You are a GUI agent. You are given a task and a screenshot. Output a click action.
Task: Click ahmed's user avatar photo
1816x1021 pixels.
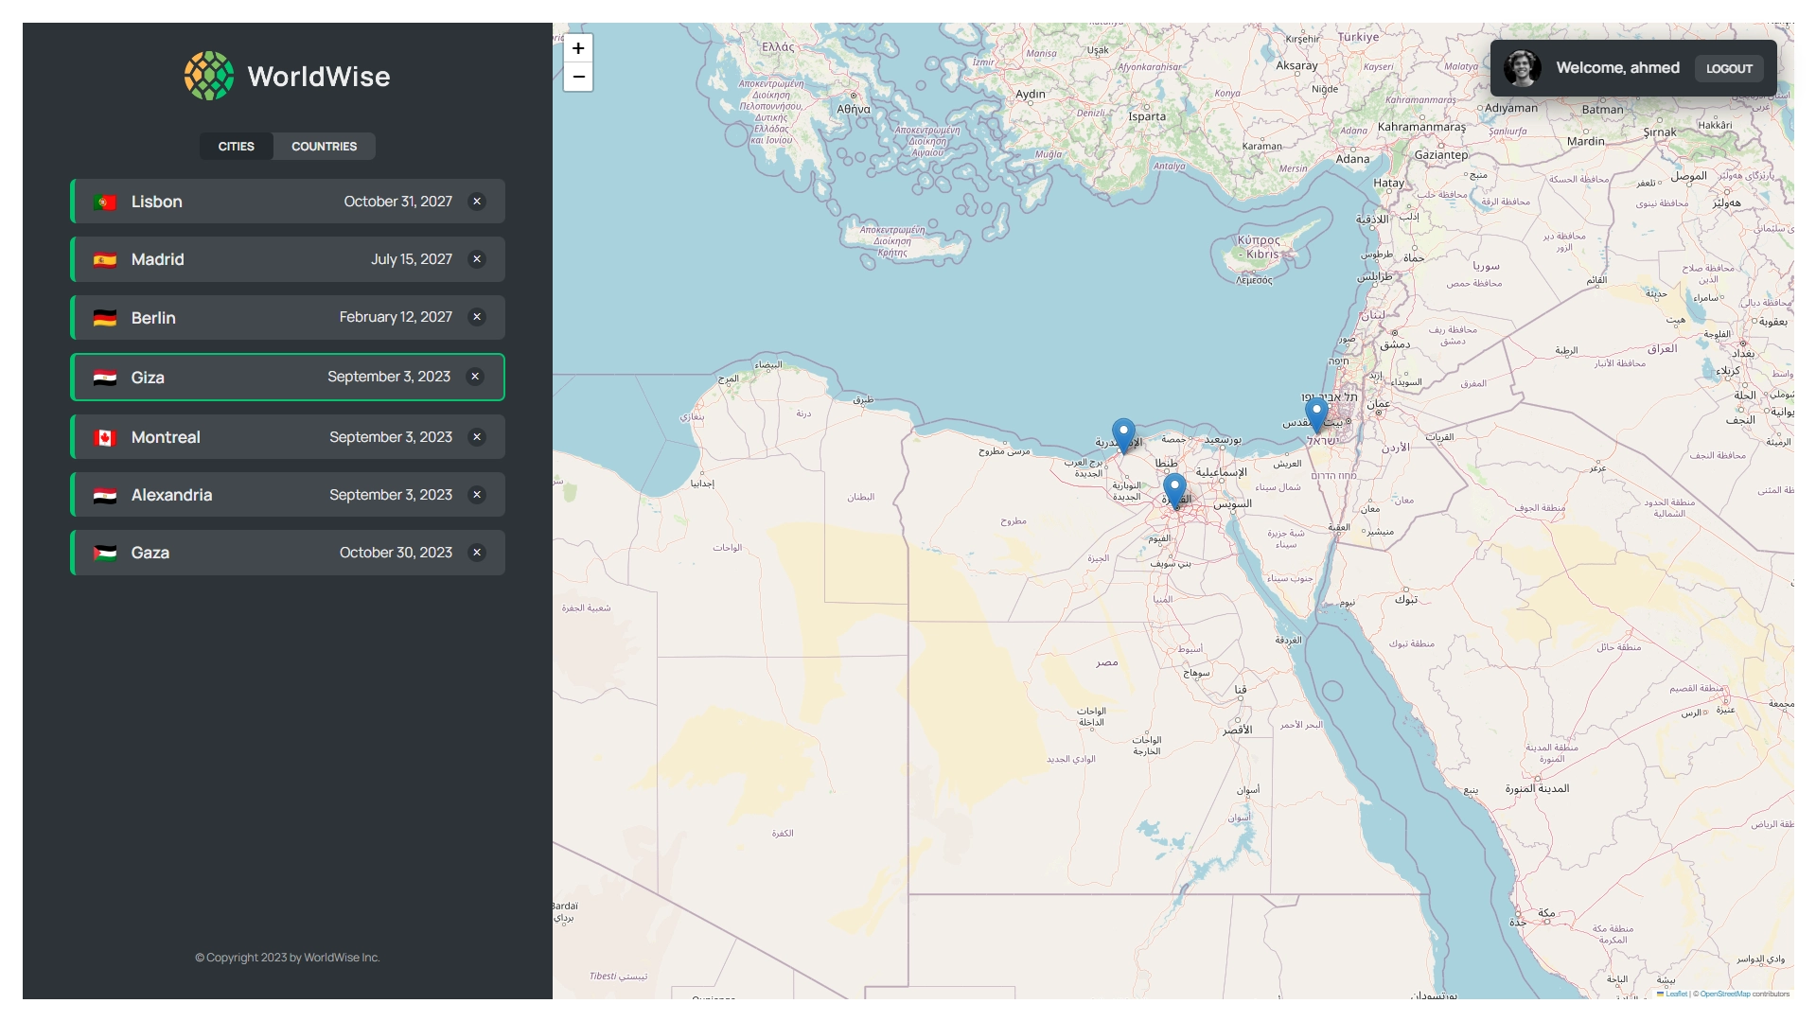(x=1523, y=68)
